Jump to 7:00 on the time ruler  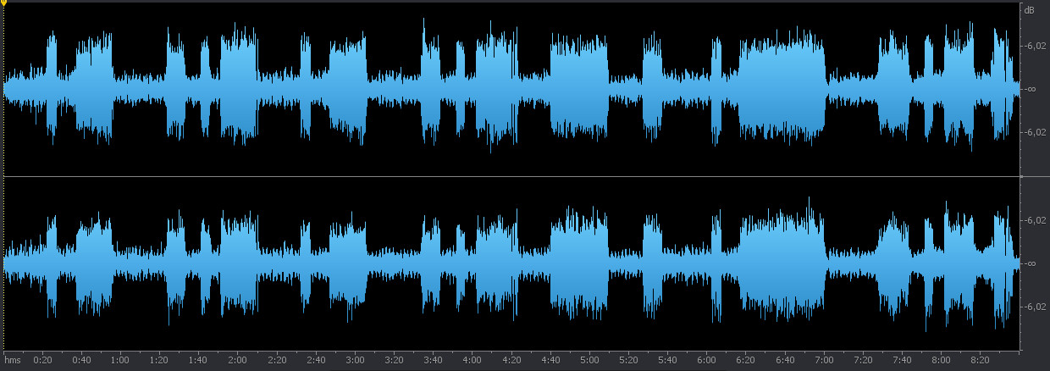tap(824, 359)
